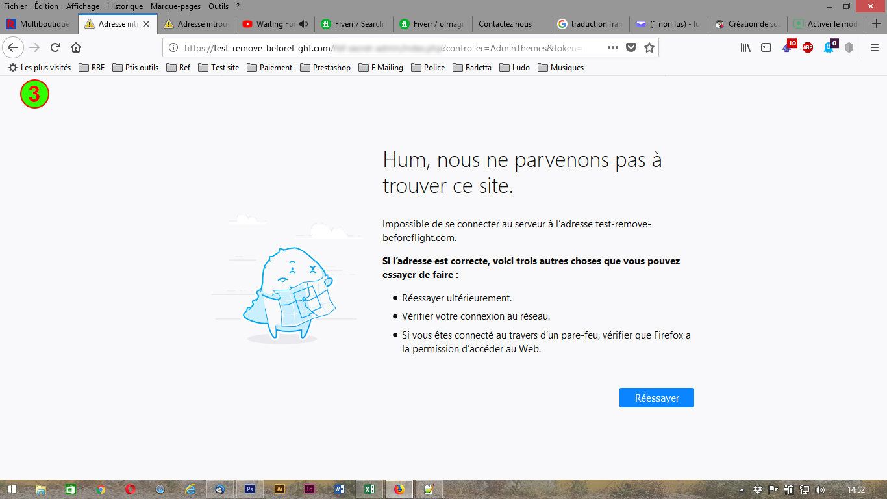Switch to the traduction Google tab
This screenshot has width=887, height=499.
[x=590, y=24]
